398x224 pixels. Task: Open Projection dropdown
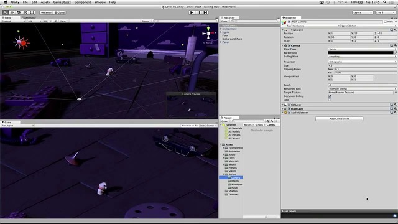362,62
